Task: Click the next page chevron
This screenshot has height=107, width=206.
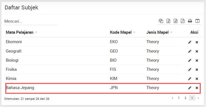Action: 198,98
